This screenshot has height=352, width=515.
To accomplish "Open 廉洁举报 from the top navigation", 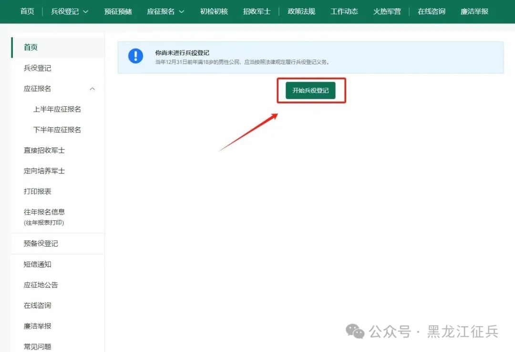I will (474, 11).
